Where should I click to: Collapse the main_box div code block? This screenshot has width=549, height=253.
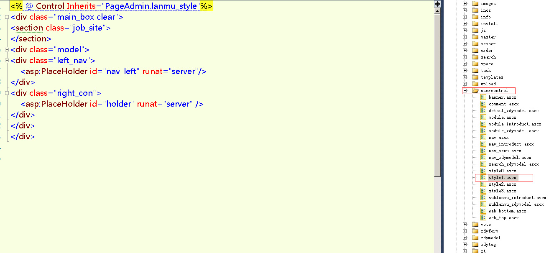[x=7, y=17]
